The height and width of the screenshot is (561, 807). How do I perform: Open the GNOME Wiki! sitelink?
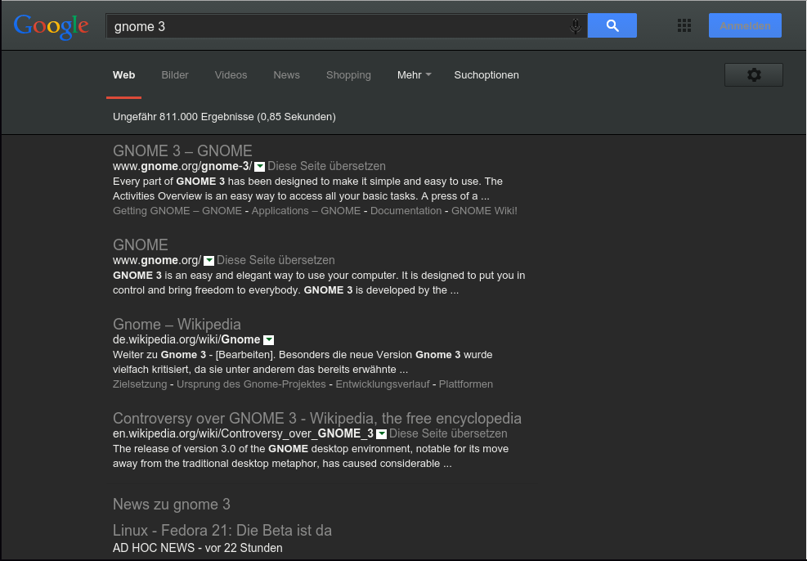[x=484, y=211]
